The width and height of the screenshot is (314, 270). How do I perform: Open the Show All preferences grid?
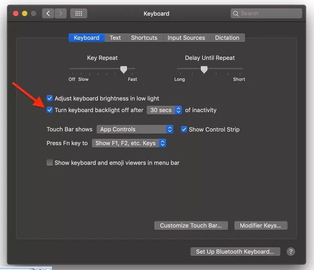click(x=78, y=13)
